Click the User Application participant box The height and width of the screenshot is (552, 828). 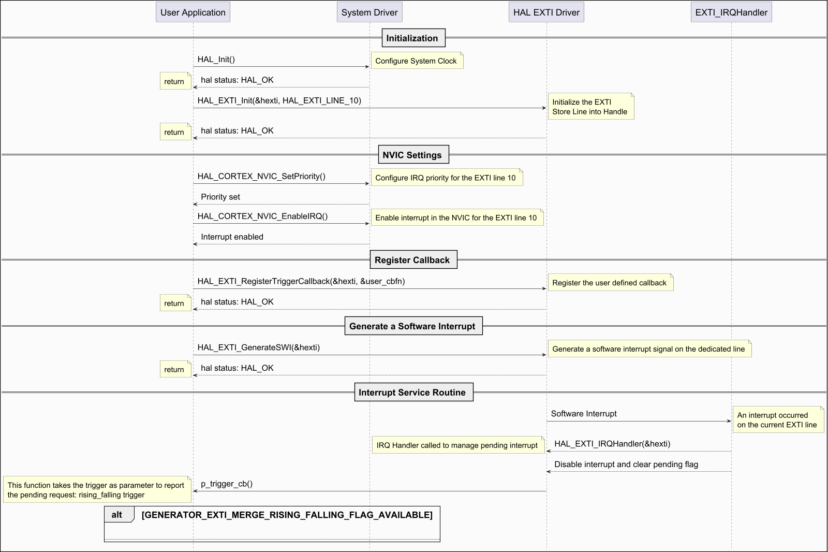(193, 12)
